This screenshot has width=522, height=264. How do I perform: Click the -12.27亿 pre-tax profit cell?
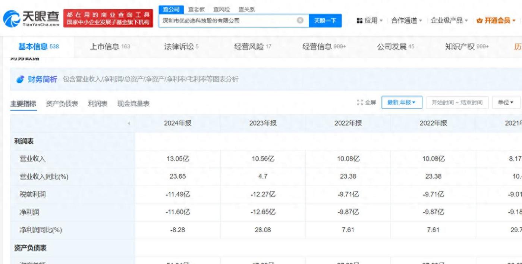point(263,194)
